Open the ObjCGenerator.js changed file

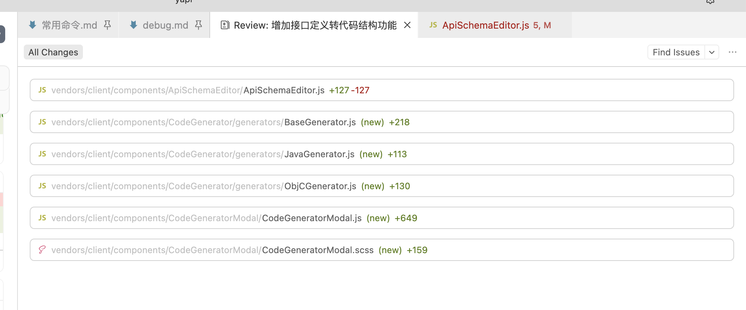coord(320,186)
